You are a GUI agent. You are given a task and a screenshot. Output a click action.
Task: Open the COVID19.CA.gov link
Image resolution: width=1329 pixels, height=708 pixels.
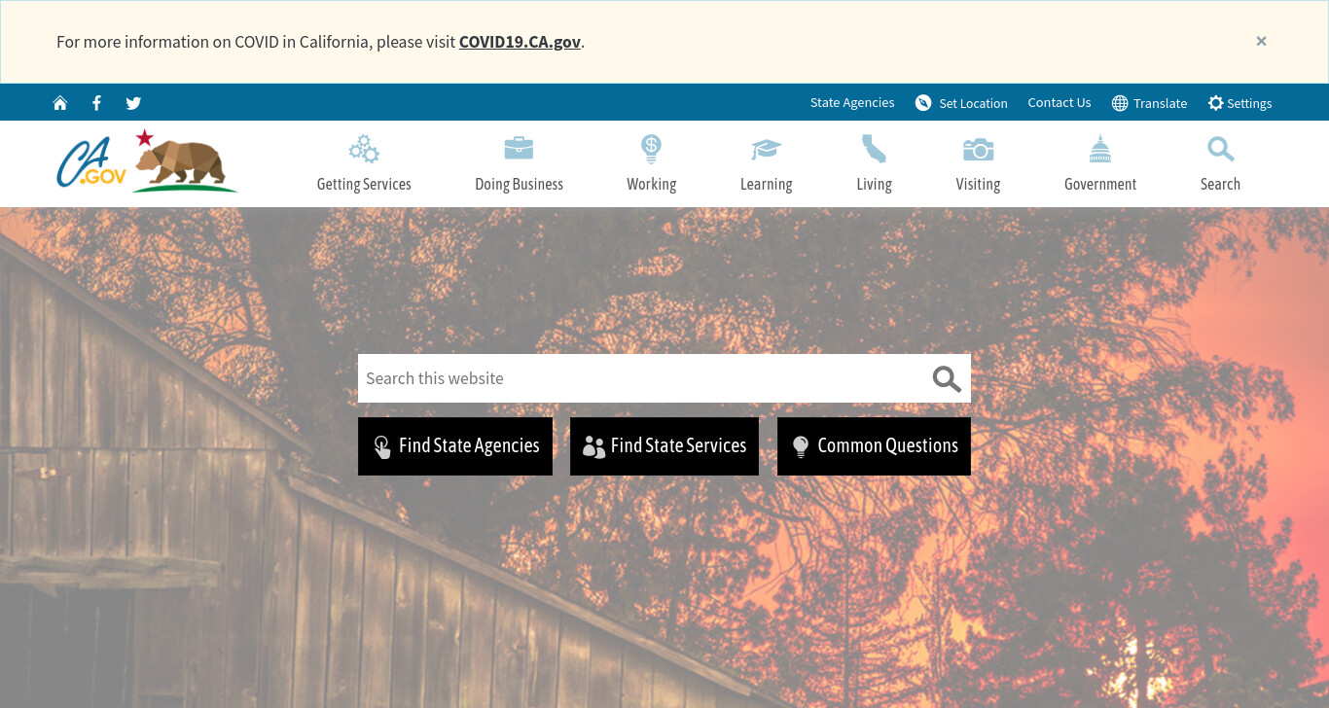[520, 42]
